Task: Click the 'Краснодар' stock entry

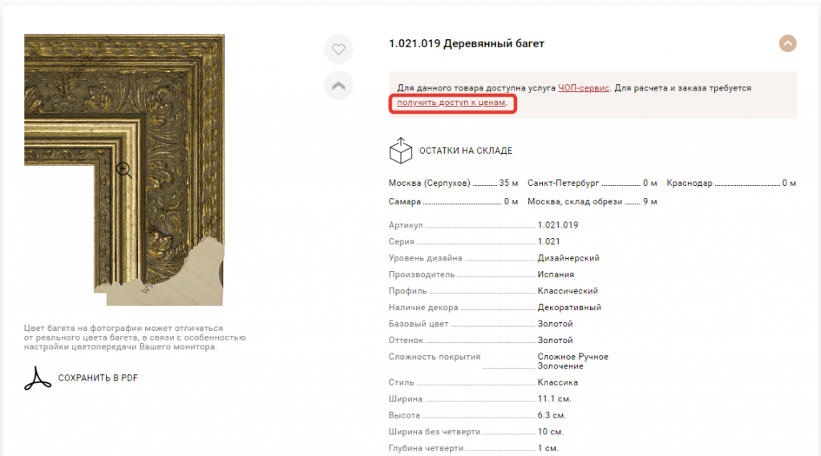Action: click(x=731, y=184)
